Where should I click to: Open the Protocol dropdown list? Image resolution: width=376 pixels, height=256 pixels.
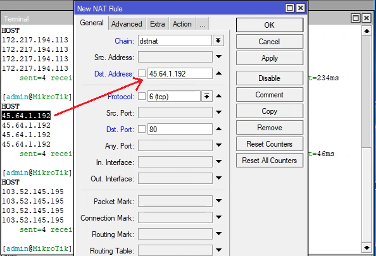pyautogui.click(x=206, y=96)
